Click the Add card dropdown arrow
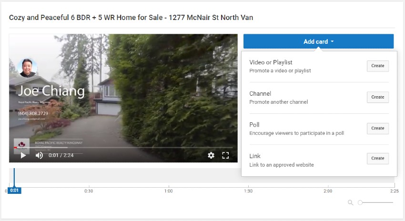 point(332,41)
